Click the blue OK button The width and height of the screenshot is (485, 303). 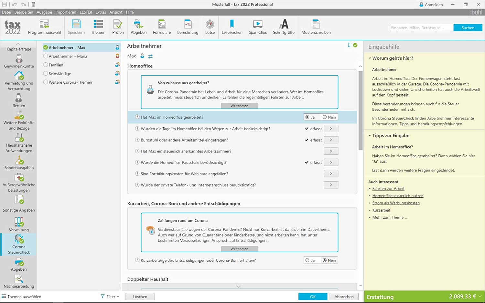313,297
